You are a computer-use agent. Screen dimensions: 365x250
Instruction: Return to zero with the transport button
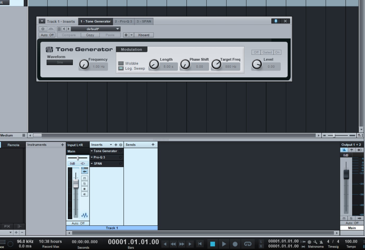click(x=200, y=244)
